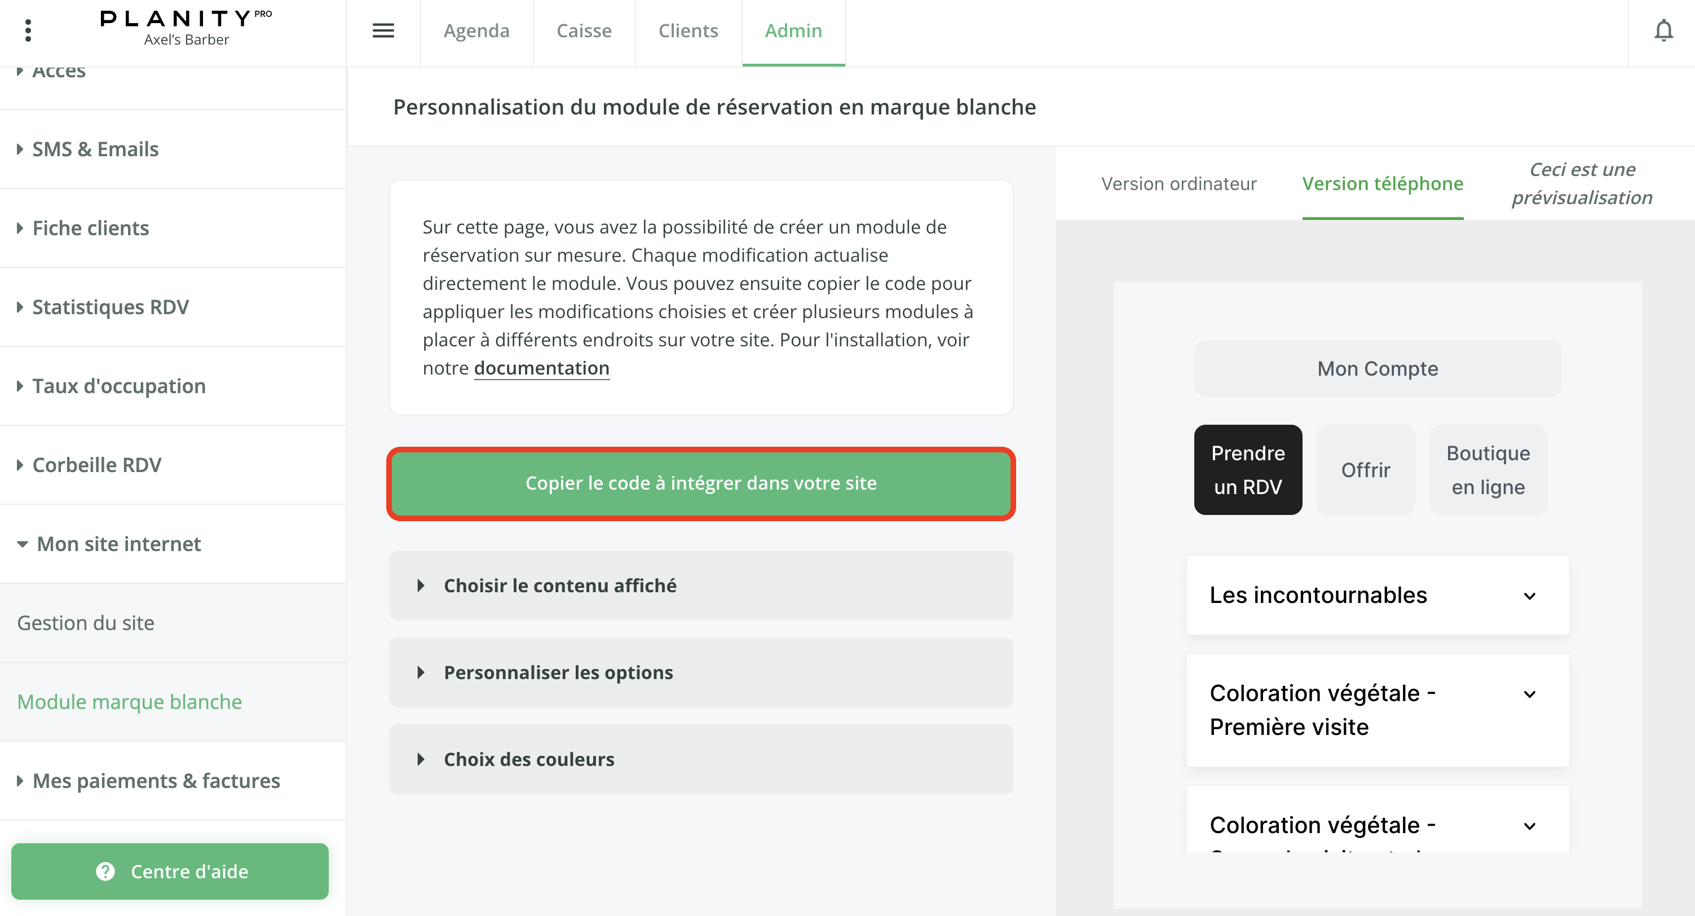The width and height of the screenshot is (1695, 916).
Task: Open the notifications bell
Action: [x=1663, y=31]
